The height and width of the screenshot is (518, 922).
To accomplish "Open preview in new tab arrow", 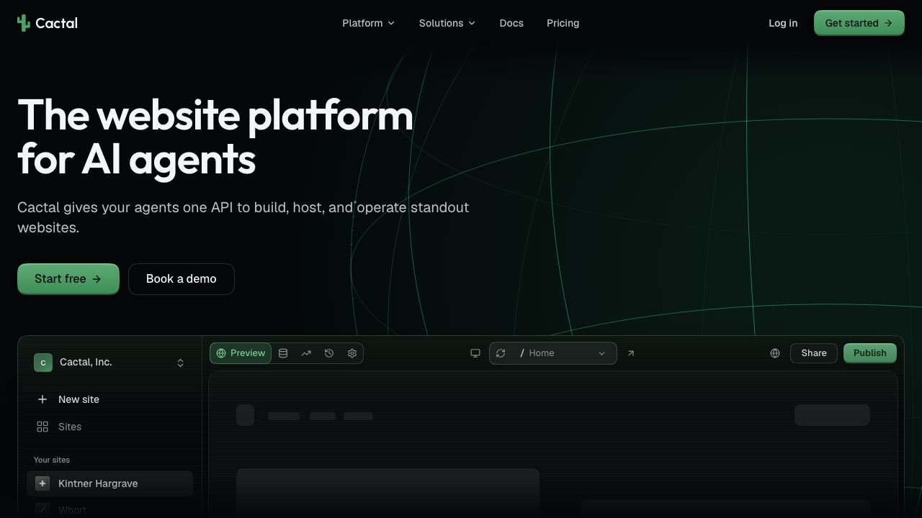I will coord(631,353).
